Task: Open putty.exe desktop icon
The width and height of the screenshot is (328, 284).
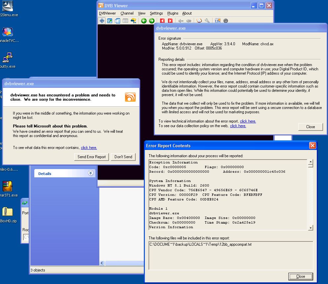Action: [x=7, y=58]
